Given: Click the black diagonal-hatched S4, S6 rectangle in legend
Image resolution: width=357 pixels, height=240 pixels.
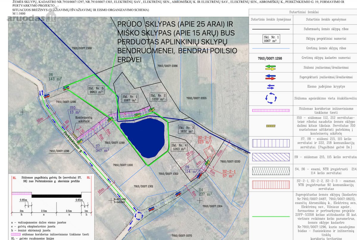Looking at the screenshot, I should point(270,170).
